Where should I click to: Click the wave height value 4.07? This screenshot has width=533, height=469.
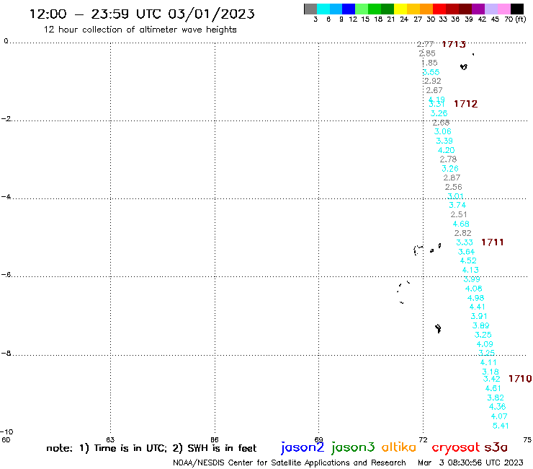pyautogui.click(x=499, y=416)
